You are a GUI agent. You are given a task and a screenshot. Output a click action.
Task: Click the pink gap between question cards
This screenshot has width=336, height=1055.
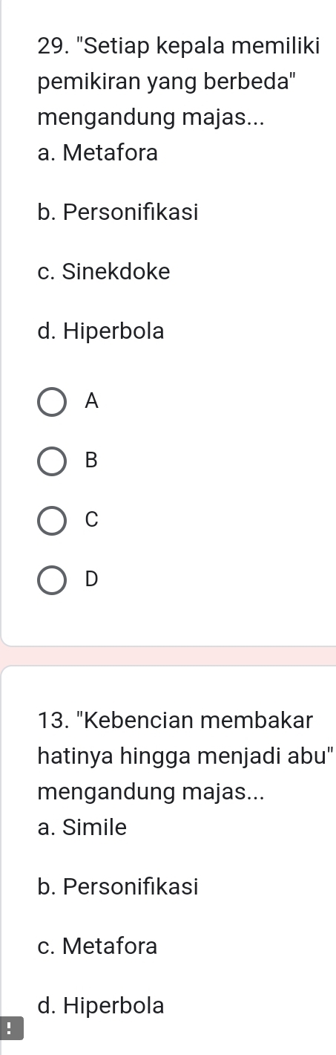tap(168, 655)
